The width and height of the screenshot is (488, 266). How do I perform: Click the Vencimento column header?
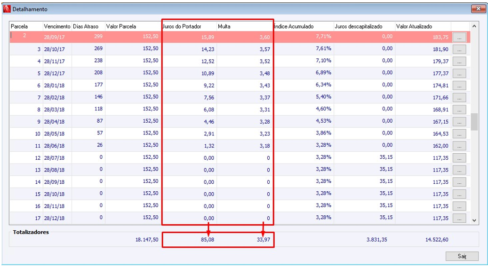[57, 26]
